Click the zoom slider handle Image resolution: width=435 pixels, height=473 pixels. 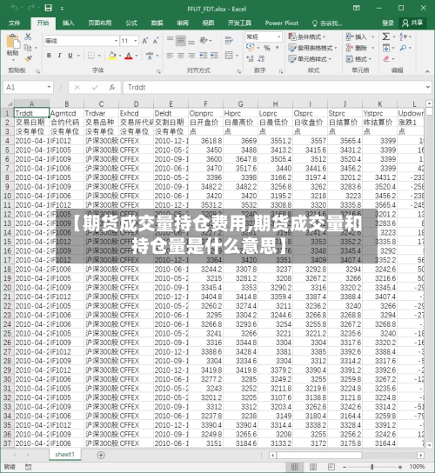tap(372, 467)
